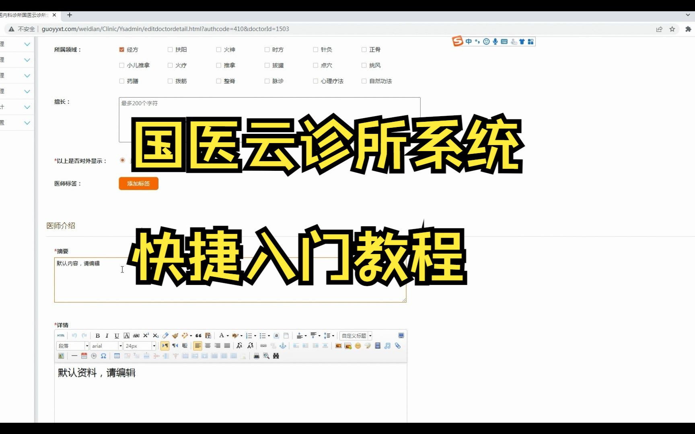Check the 正骨 checkbox
The width and height of the screenshot is (695, 434).
click(364, 49)
